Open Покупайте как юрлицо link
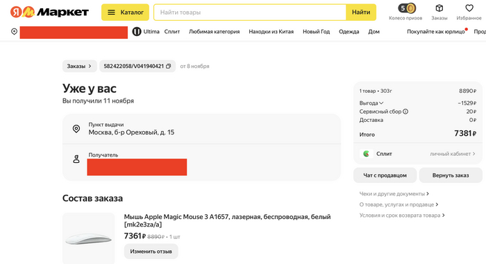 tap(436, 32)
